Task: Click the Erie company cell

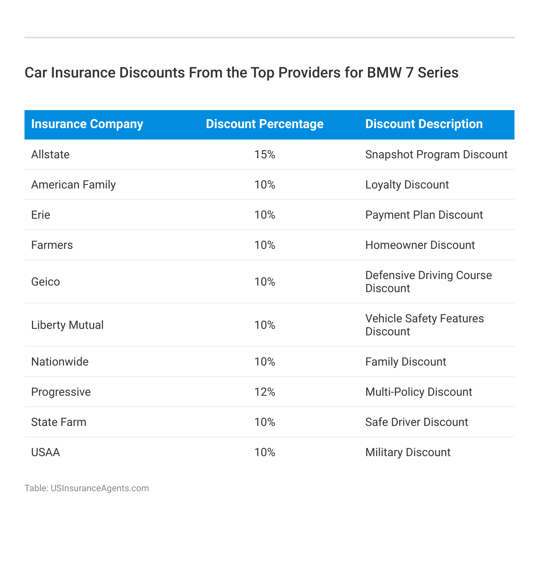Action: click(40, 215)
